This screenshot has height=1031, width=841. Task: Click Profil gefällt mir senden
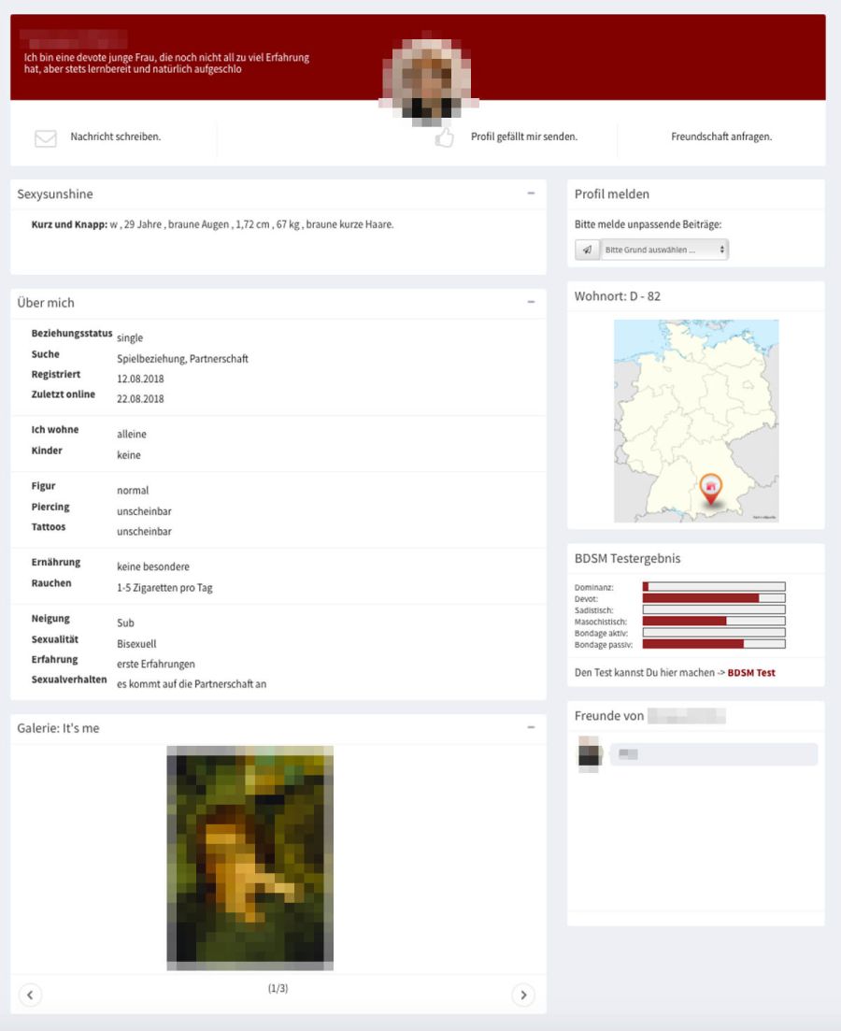[x=524, y=136]
